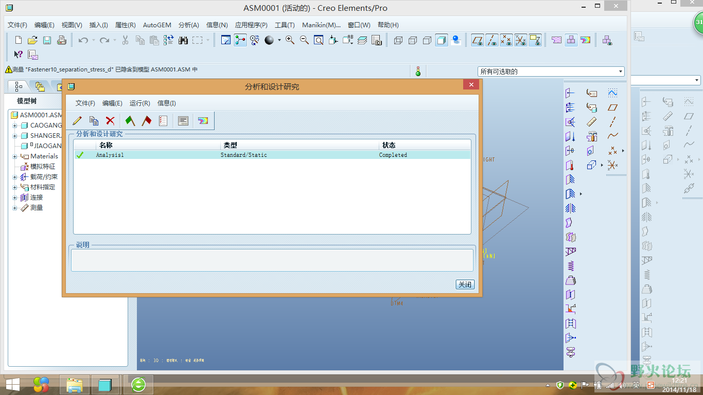Expand the CAOGANG tree node
Screen dimensions: 703x395
15,125
